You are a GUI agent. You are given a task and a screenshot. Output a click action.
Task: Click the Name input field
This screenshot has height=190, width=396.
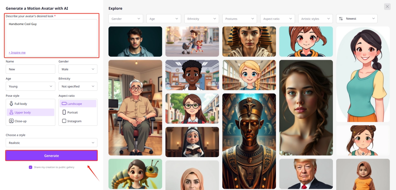(x=30, y=69)
